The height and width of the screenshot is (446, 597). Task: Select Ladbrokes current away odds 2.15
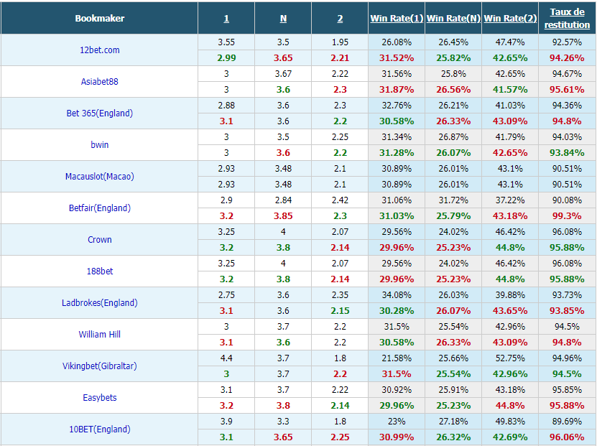coord(340,310)
